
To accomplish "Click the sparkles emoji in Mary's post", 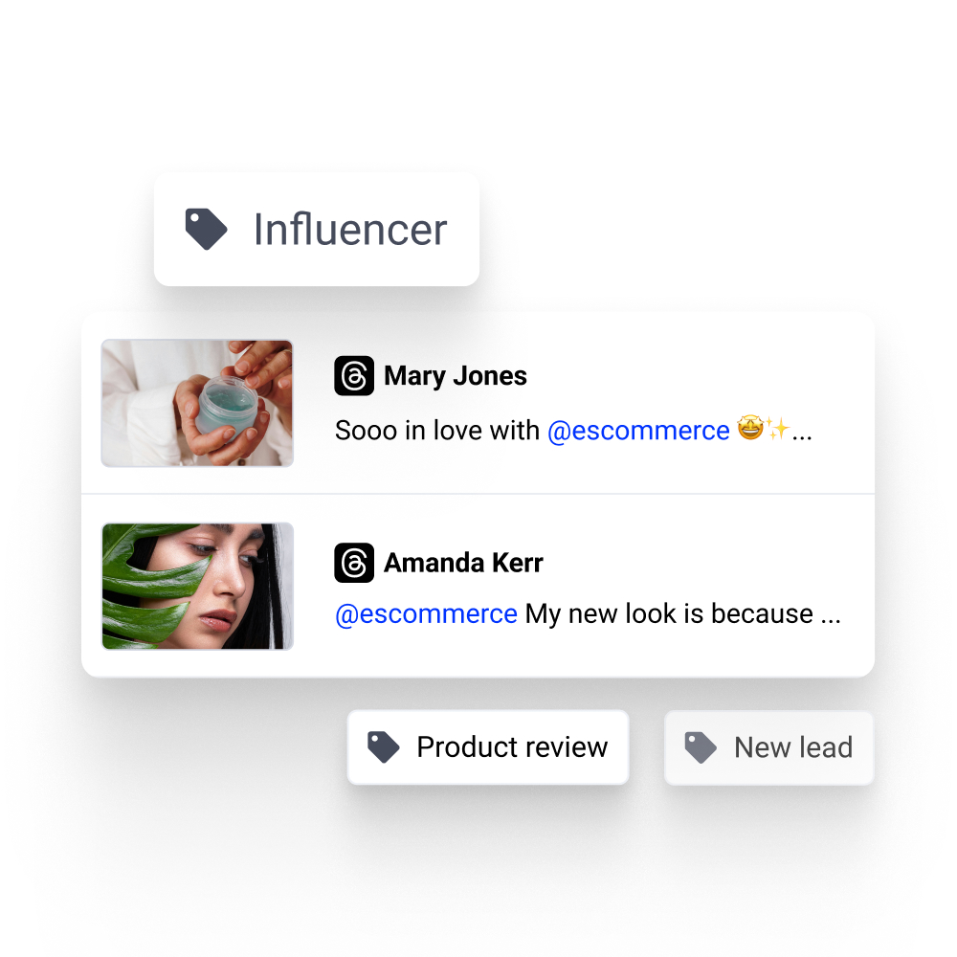I will click(x=777, y=428).
